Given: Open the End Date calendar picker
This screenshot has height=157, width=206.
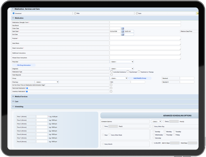Looking at the screenshot, I should (122, 35).
